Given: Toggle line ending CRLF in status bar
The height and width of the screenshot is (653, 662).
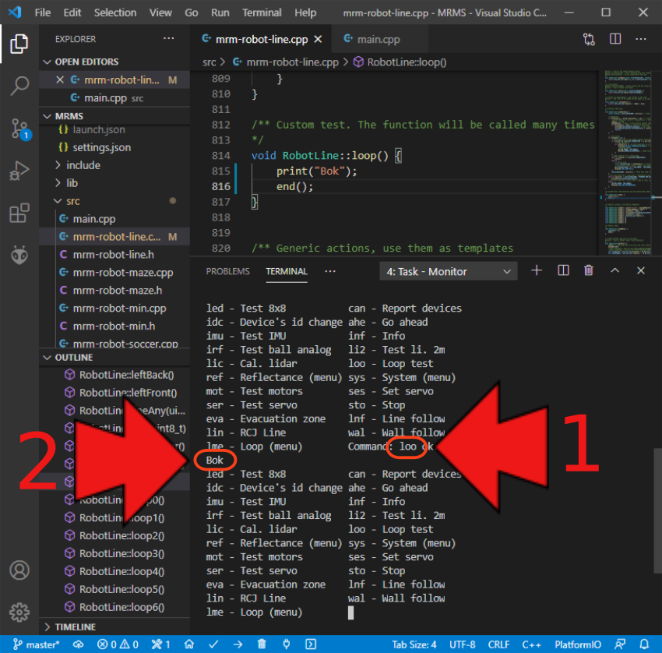Looking at the screenshot, I should pos(498,644).
